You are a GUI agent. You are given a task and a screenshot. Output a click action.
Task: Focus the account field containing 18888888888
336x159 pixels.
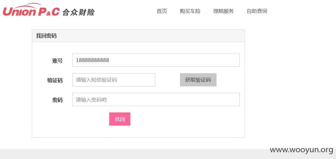pos(156,60)
